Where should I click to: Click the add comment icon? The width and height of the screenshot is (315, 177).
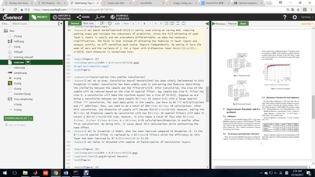tap(102, 24)
